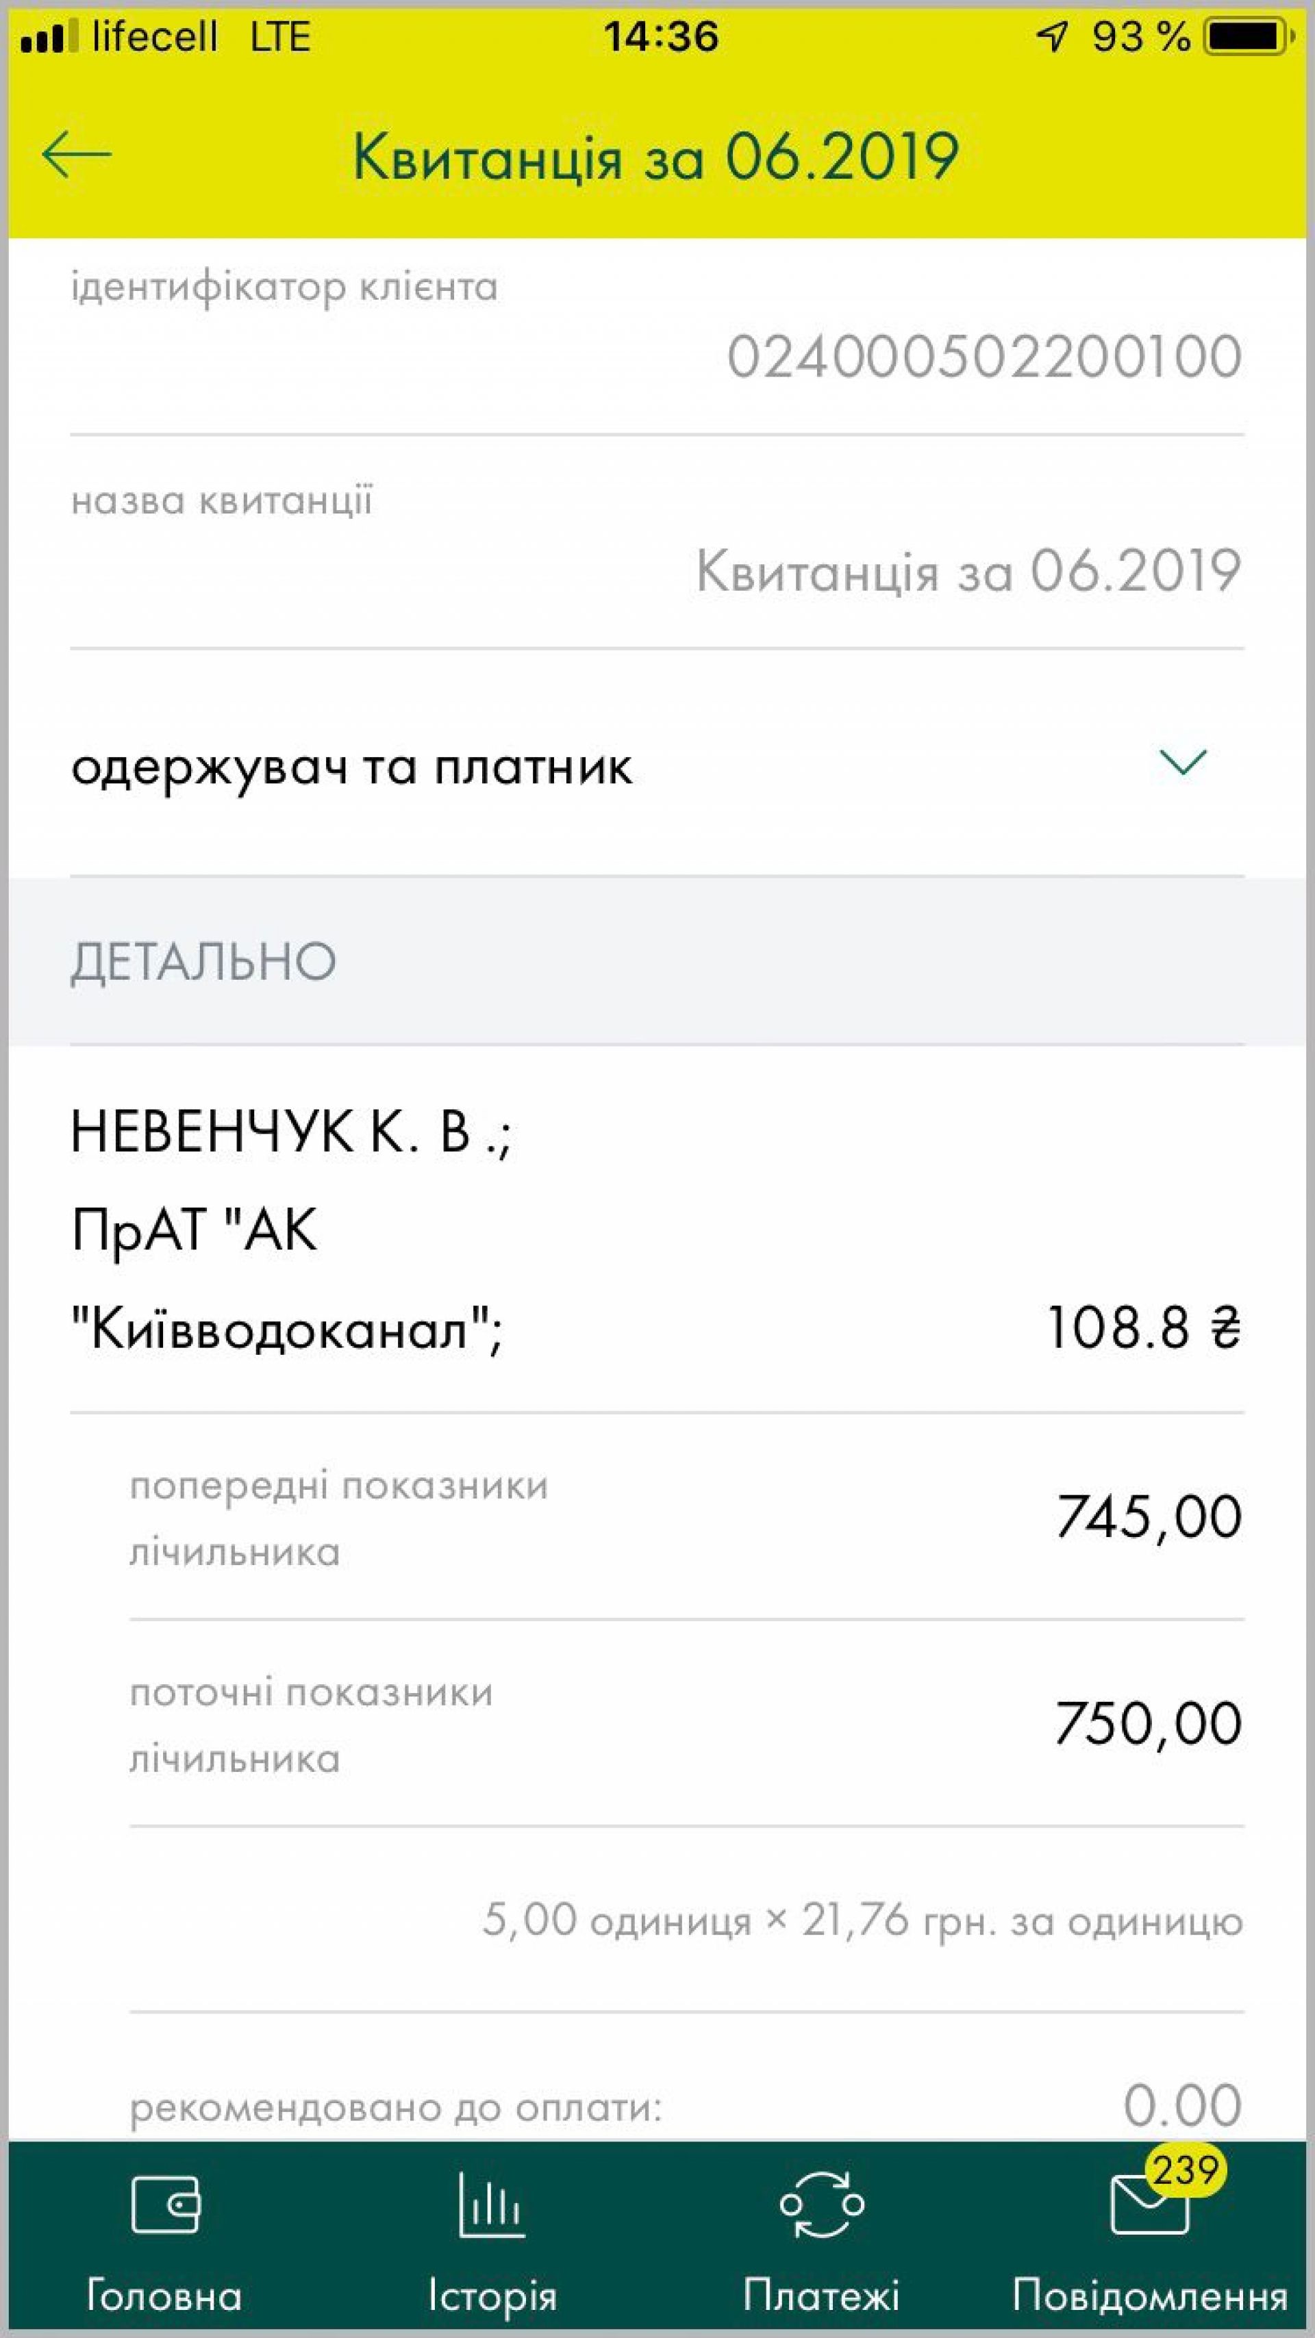Tap the location arrow status icon
Screen dimensions: 1315x2338
[1053, 37]
